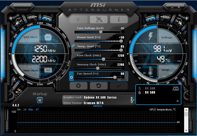Click the Memory Clock value 2200 field
197x136 pixels.
pos(121,65)
